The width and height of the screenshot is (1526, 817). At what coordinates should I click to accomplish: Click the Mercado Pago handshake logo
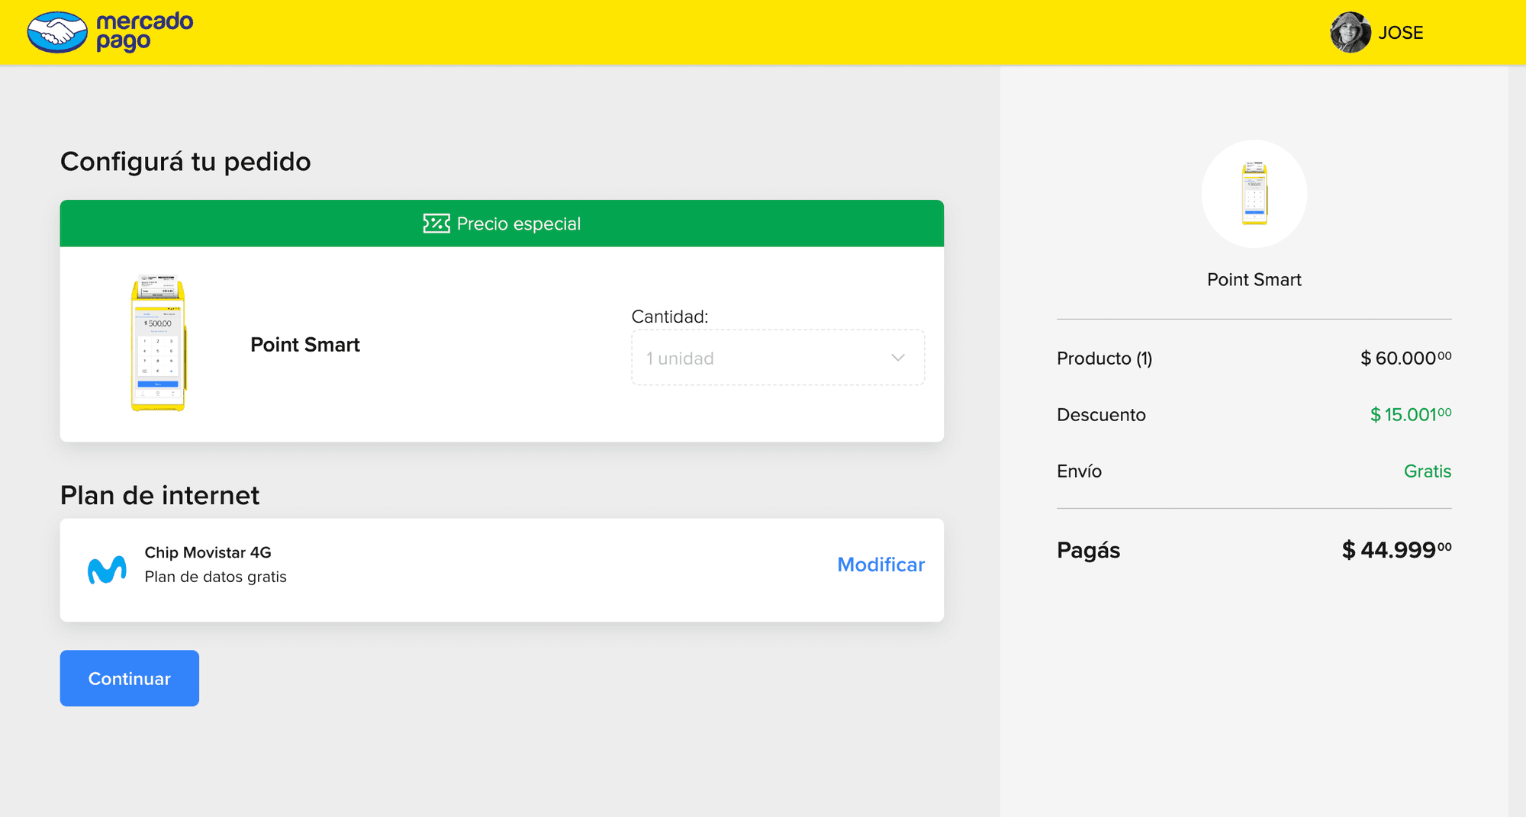click(57, 32)
